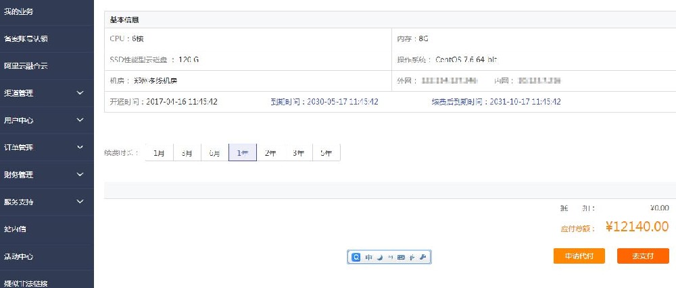Select the 1年 renewal duration
Screen dimensions: 676x288
point(243,152)
